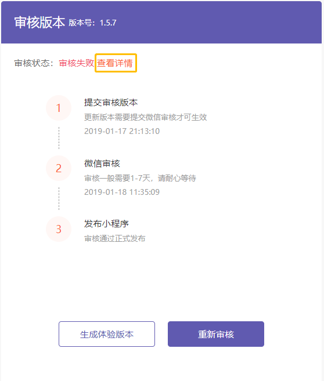This screenshot has height=381, width=324.
Task: Click the 提交审核版本 step title
Action: tap(111, 102)
